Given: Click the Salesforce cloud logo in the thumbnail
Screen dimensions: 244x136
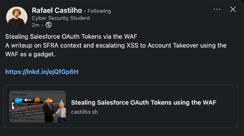Looking at the screenshot, I should (19, 100).
